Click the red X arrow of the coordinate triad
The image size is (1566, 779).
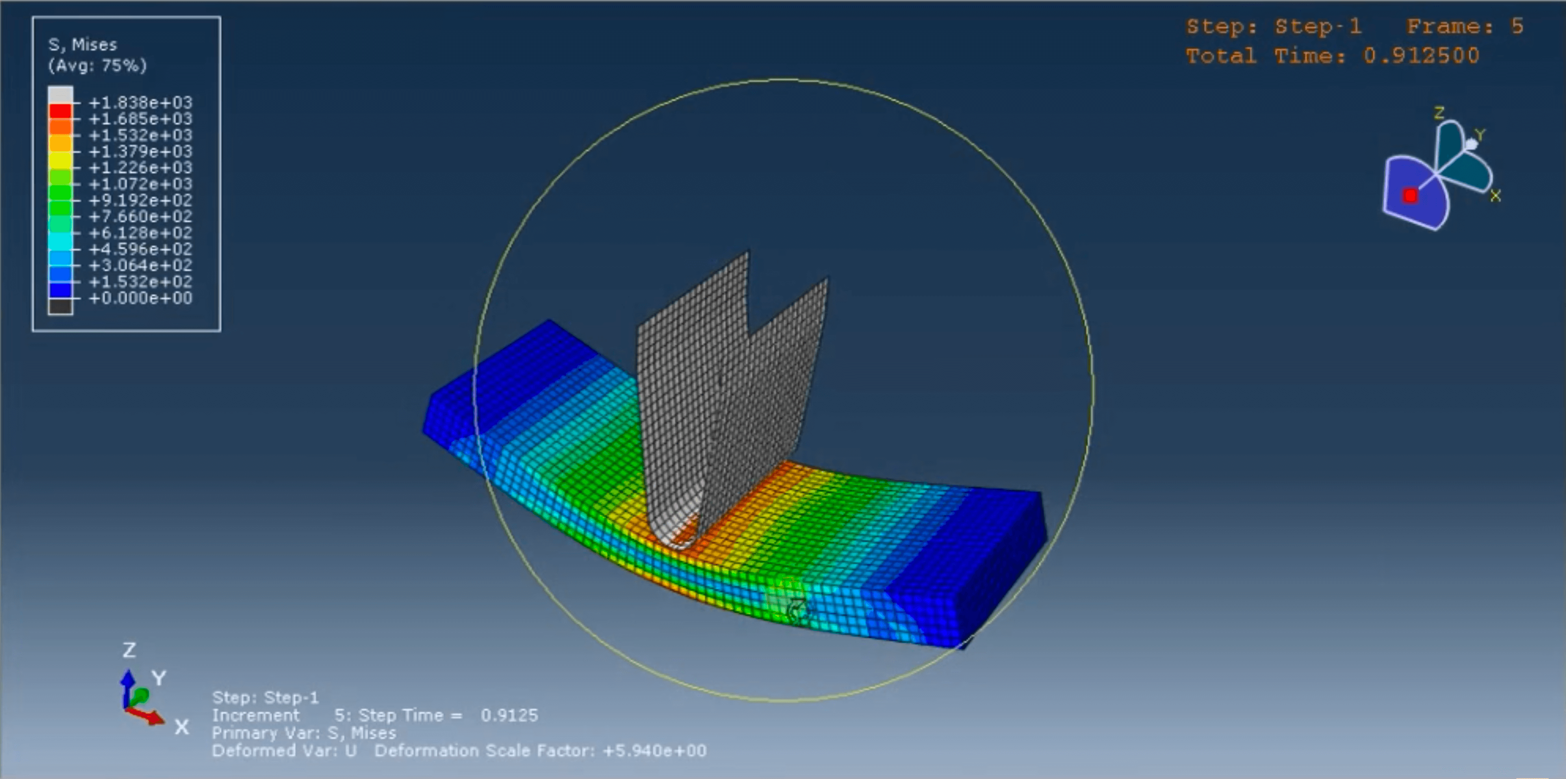[x=149, y=718]
